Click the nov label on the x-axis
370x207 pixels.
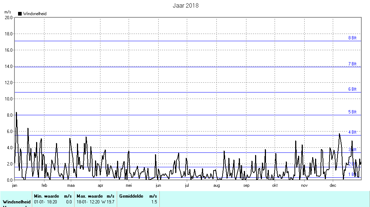(304, 185)
